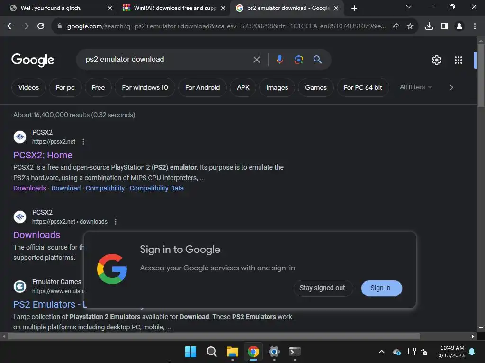Open the 'PCSX2: Home' result
485x363 pixels.
point(43,155)
